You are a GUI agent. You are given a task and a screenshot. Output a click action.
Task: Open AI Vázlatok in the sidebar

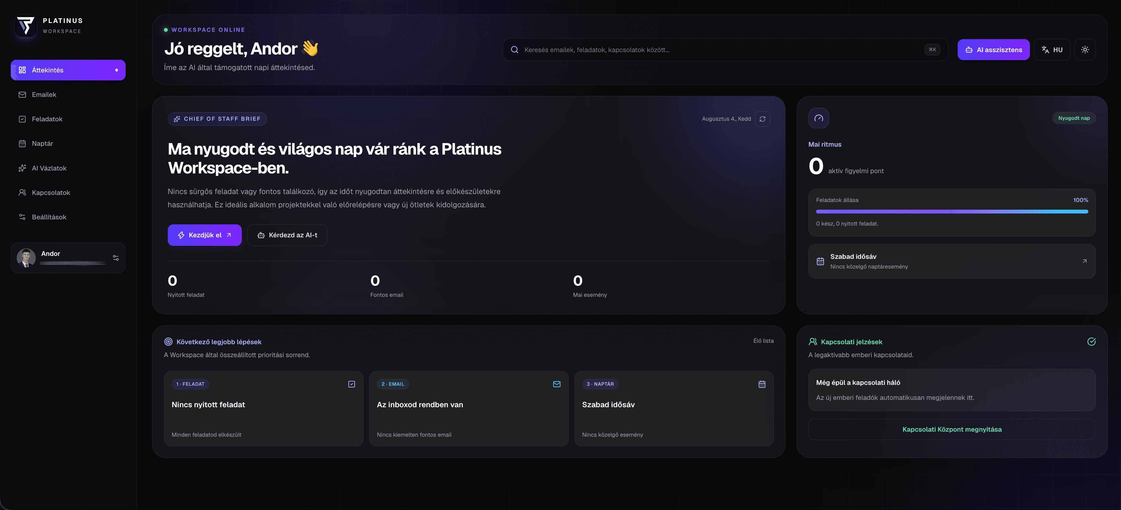click(68, 168)
